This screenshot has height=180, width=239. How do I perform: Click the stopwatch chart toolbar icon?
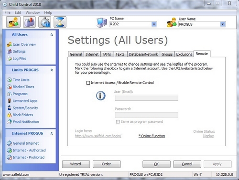pyautogui.click(x=45, y=22)
